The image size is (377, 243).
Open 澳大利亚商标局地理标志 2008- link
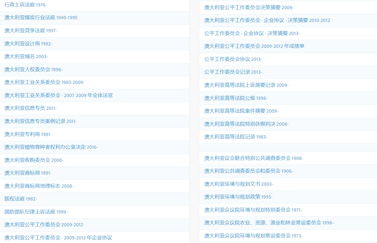(39, 186)
